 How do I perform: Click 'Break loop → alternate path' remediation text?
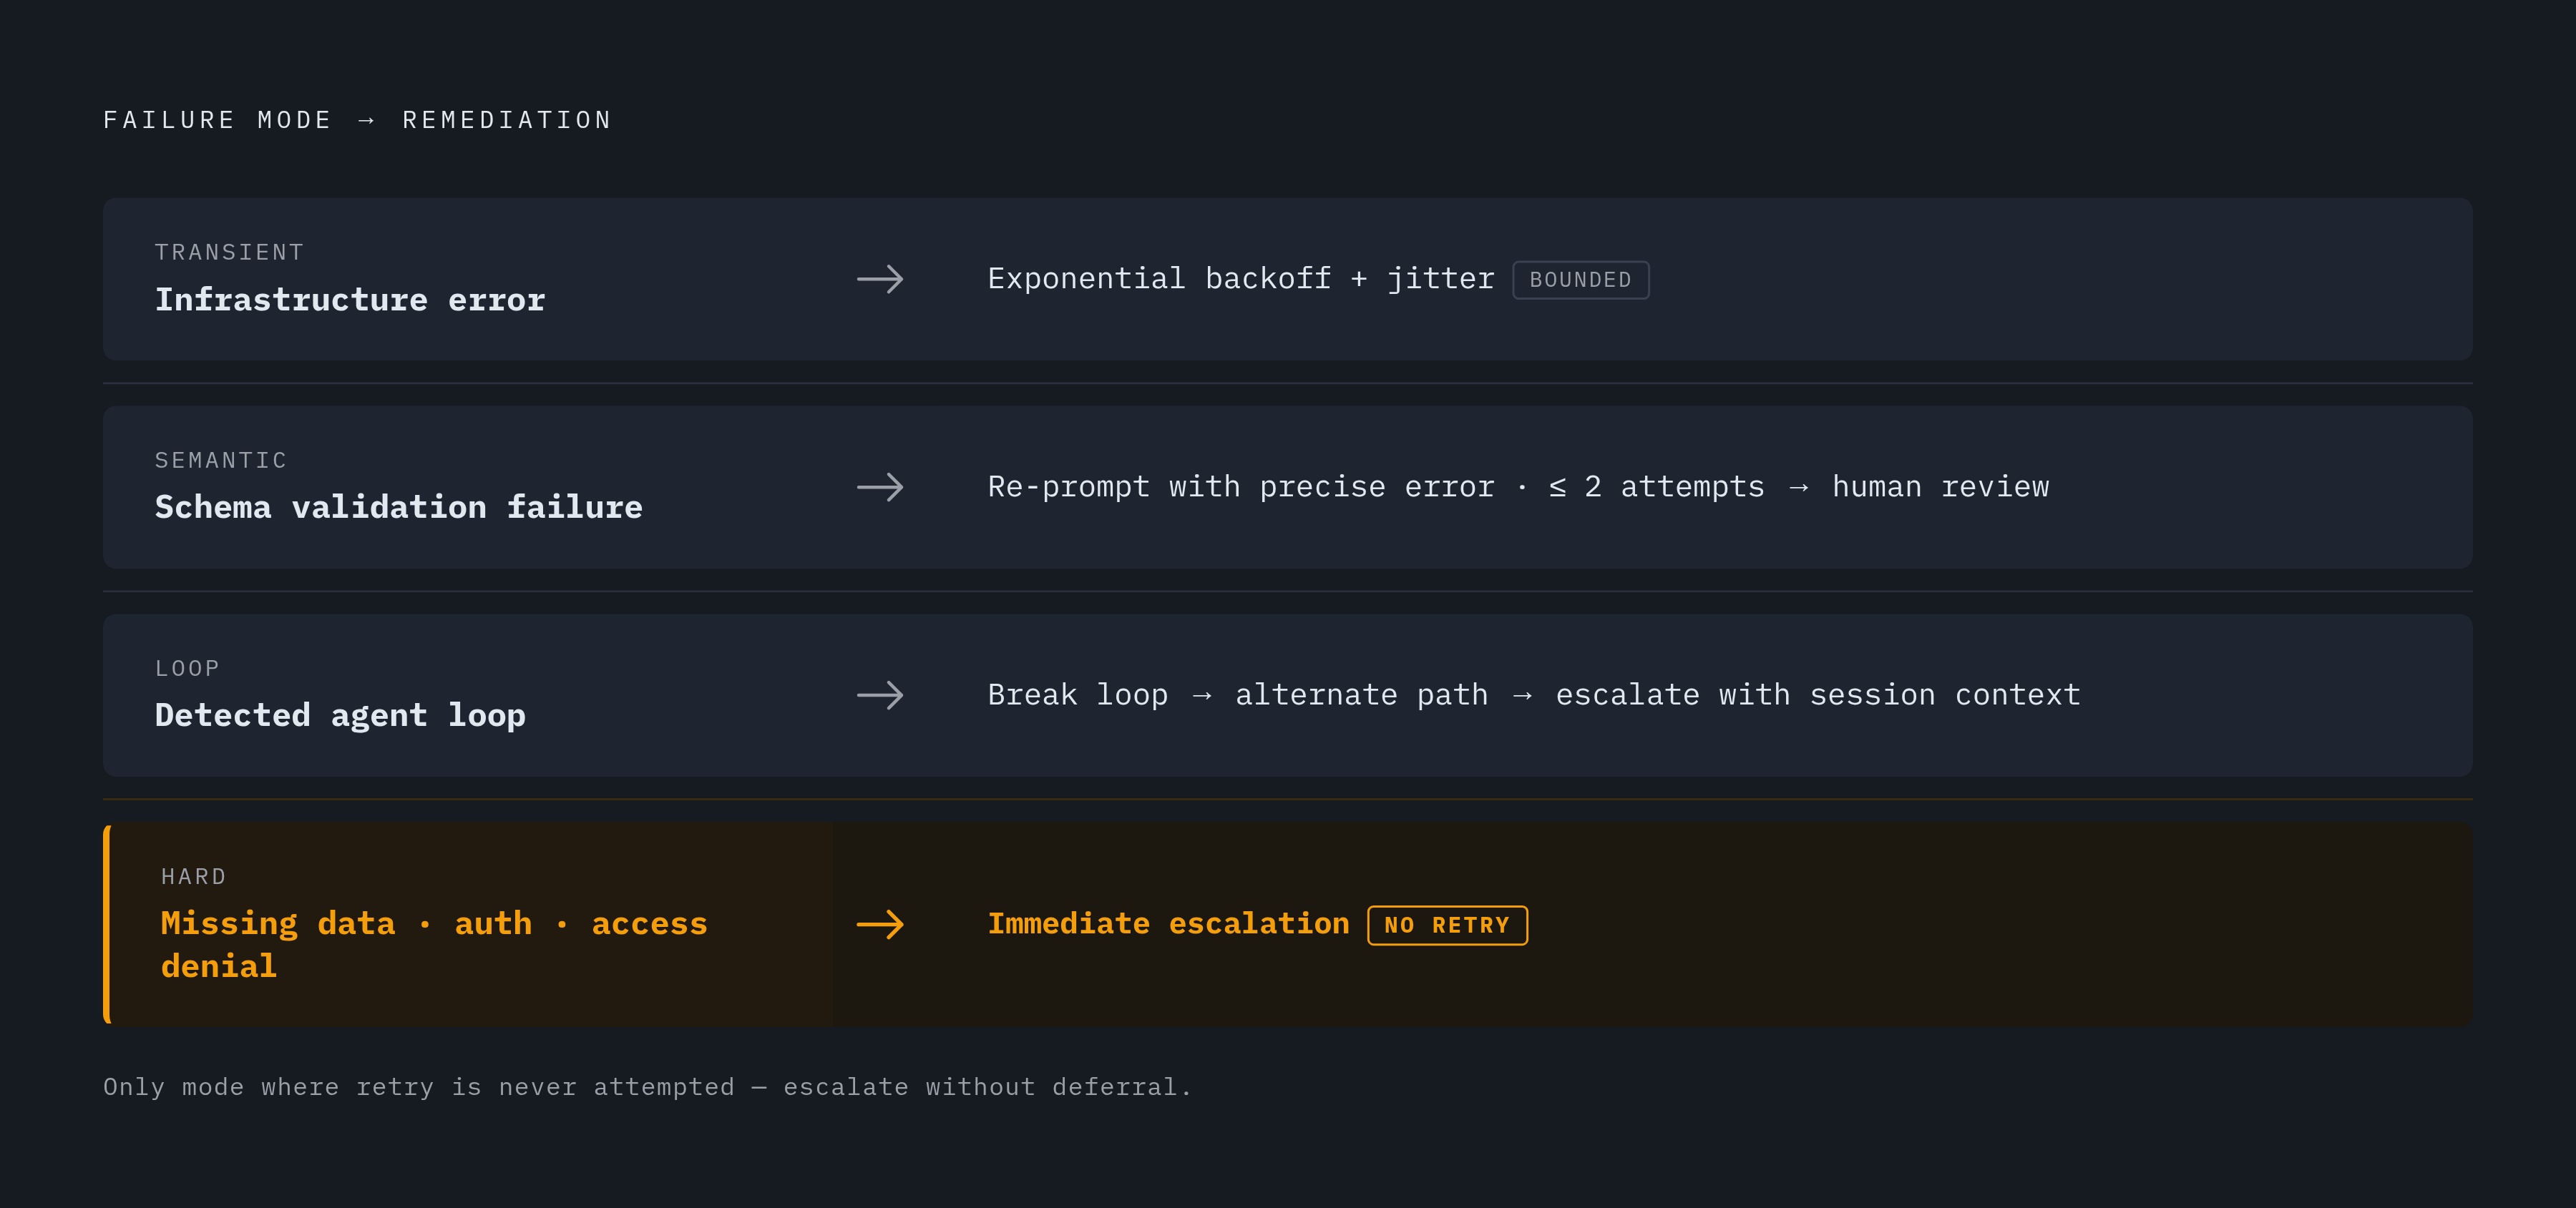(x=1238, y=694)
